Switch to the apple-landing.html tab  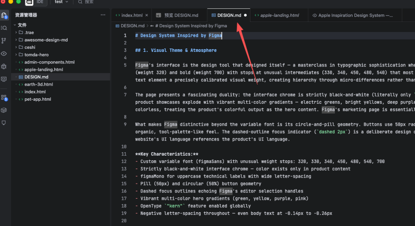279,15
